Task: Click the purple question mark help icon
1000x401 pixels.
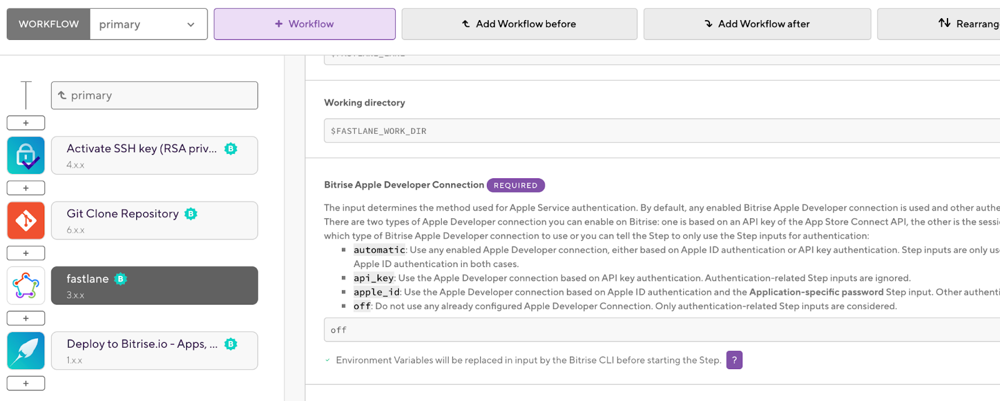Action: pyautogui.click(x=734, y=360)
